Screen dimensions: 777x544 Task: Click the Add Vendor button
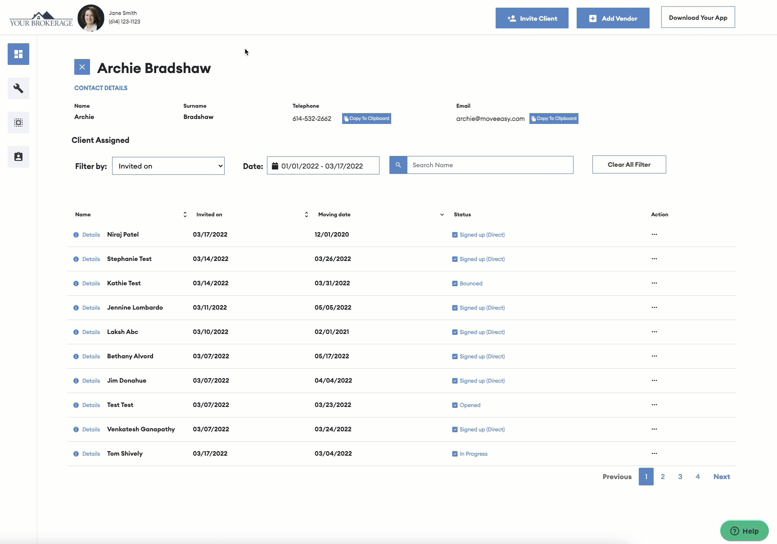[613, 18]
